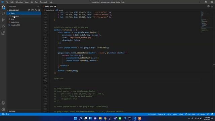215x121 pixels.
Task: Open the Terminal menu
Action: 43,2
